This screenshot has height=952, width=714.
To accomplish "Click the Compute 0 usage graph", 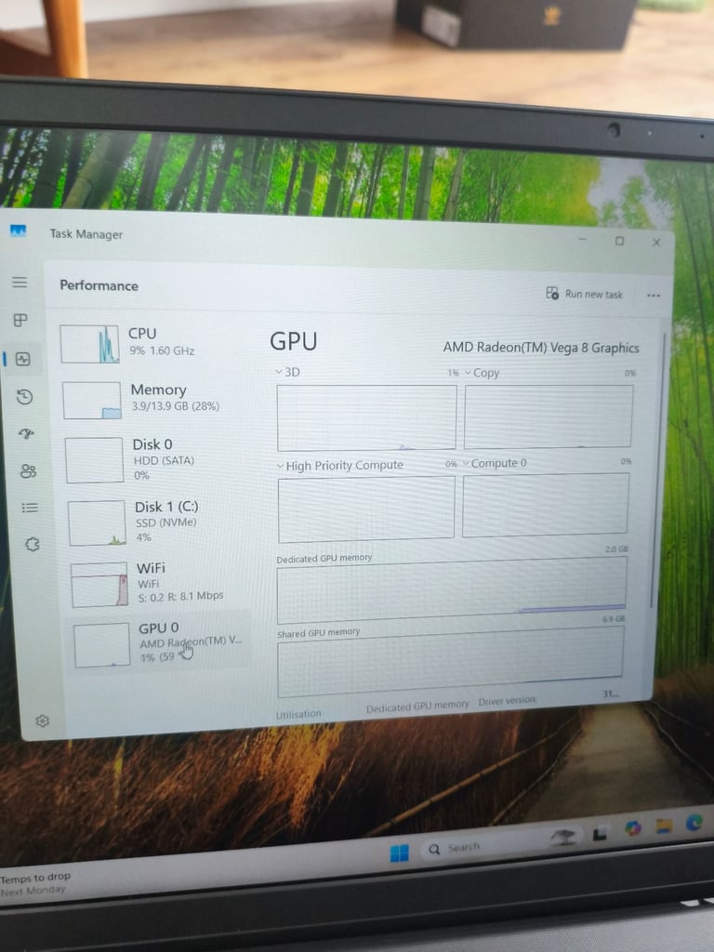I will (545, 505).
